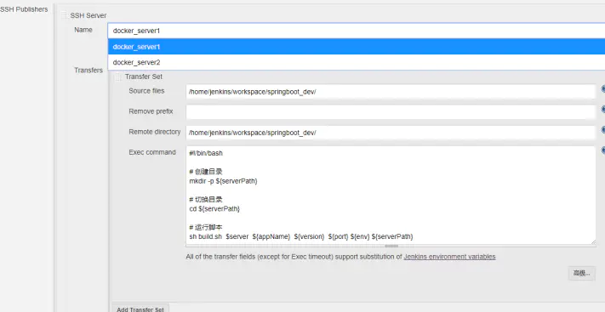Click the Exec command label

(x=152, y=152)
